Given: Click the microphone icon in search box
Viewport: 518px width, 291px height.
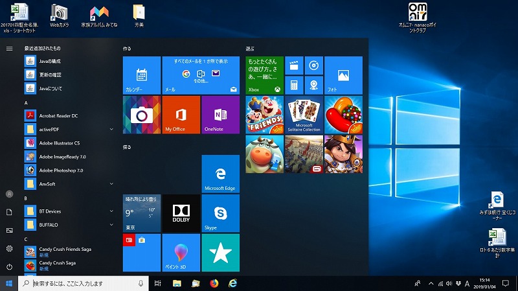Looking at the screenshot, I should coord(141,283).
